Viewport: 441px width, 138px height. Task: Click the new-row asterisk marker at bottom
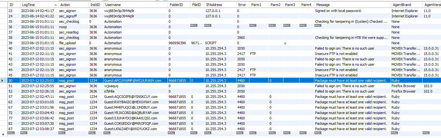[x=3, y=135]
